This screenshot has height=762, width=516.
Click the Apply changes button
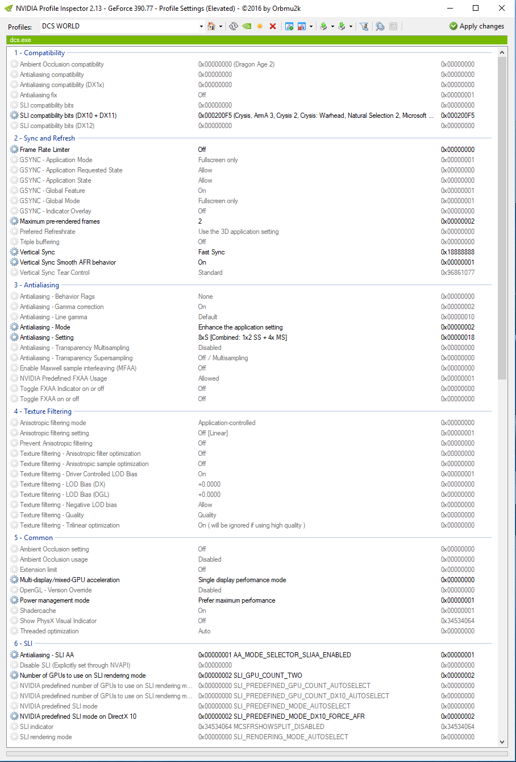(476, 26)
